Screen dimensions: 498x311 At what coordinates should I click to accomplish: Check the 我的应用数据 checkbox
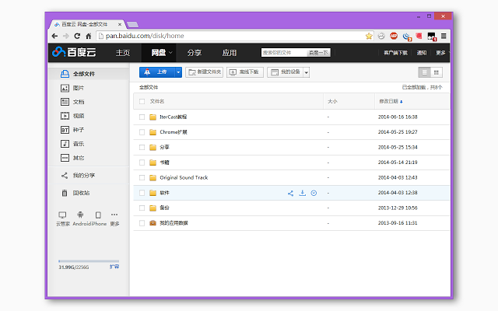click(x=142, y=223)
